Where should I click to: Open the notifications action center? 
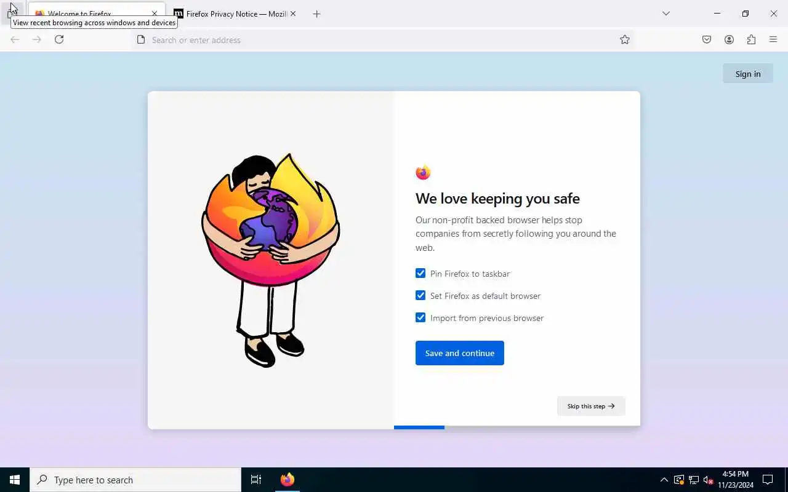pos(768,480)
